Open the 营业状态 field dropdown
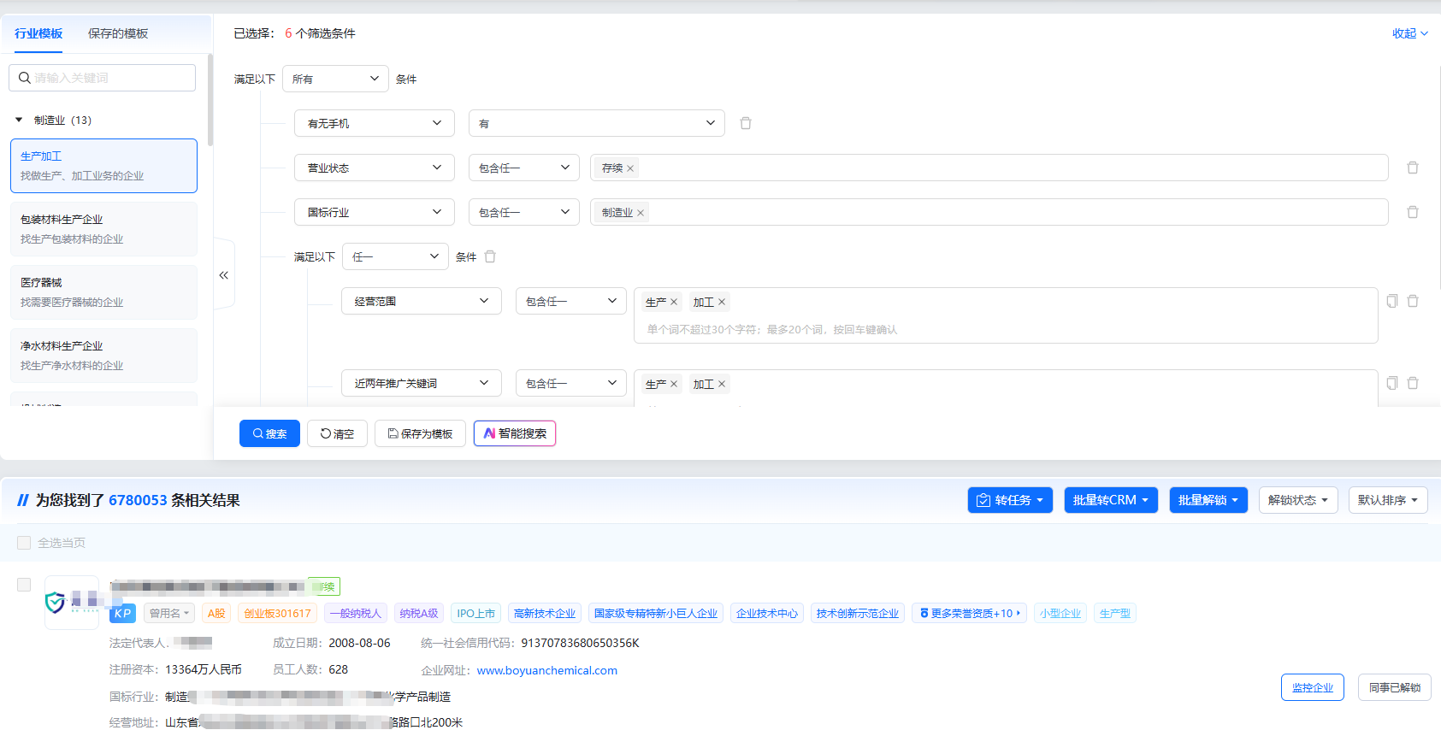 pos(375,168)
